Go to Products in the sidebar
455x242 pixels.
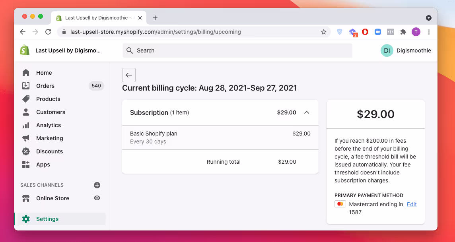pyautogui.click(x=48, y=99)
